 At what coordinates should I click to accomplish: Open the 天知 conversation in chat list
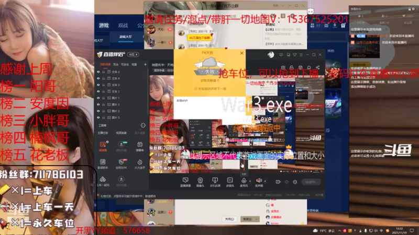coord(159,29)
